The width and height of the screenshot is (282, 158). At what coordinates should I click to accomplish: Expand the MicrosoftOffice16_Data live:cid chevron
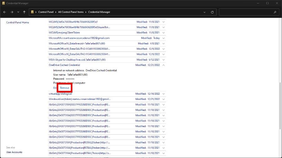[164, 43]
